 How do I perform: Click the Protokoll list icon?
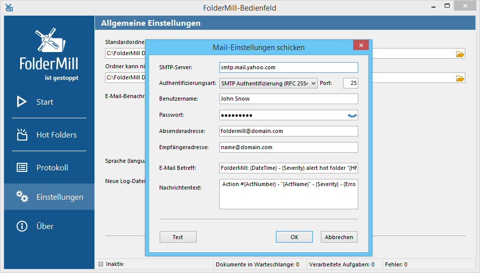(22, 168)
